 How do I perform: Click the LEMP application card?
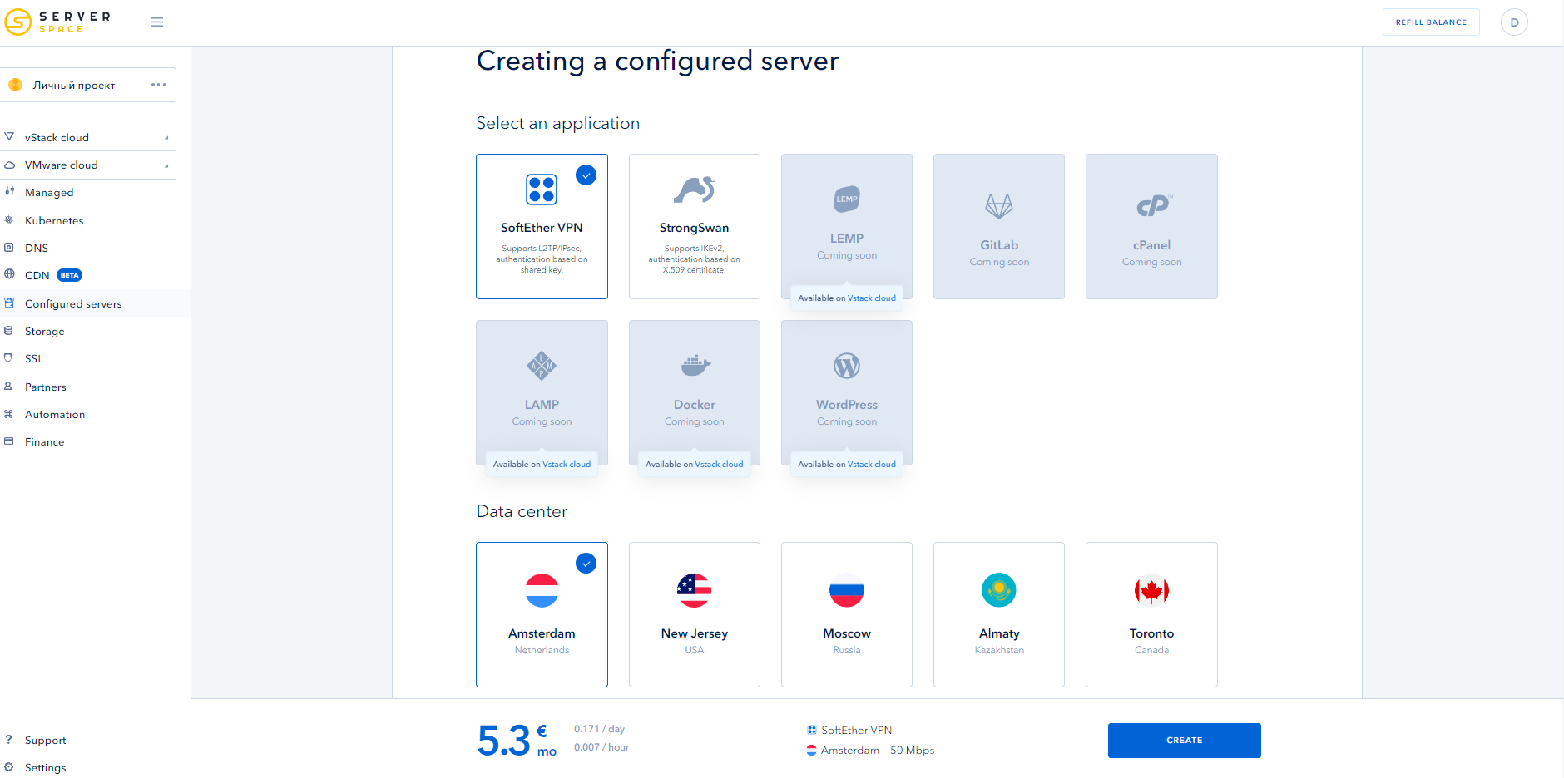click(x=847, y=226)
